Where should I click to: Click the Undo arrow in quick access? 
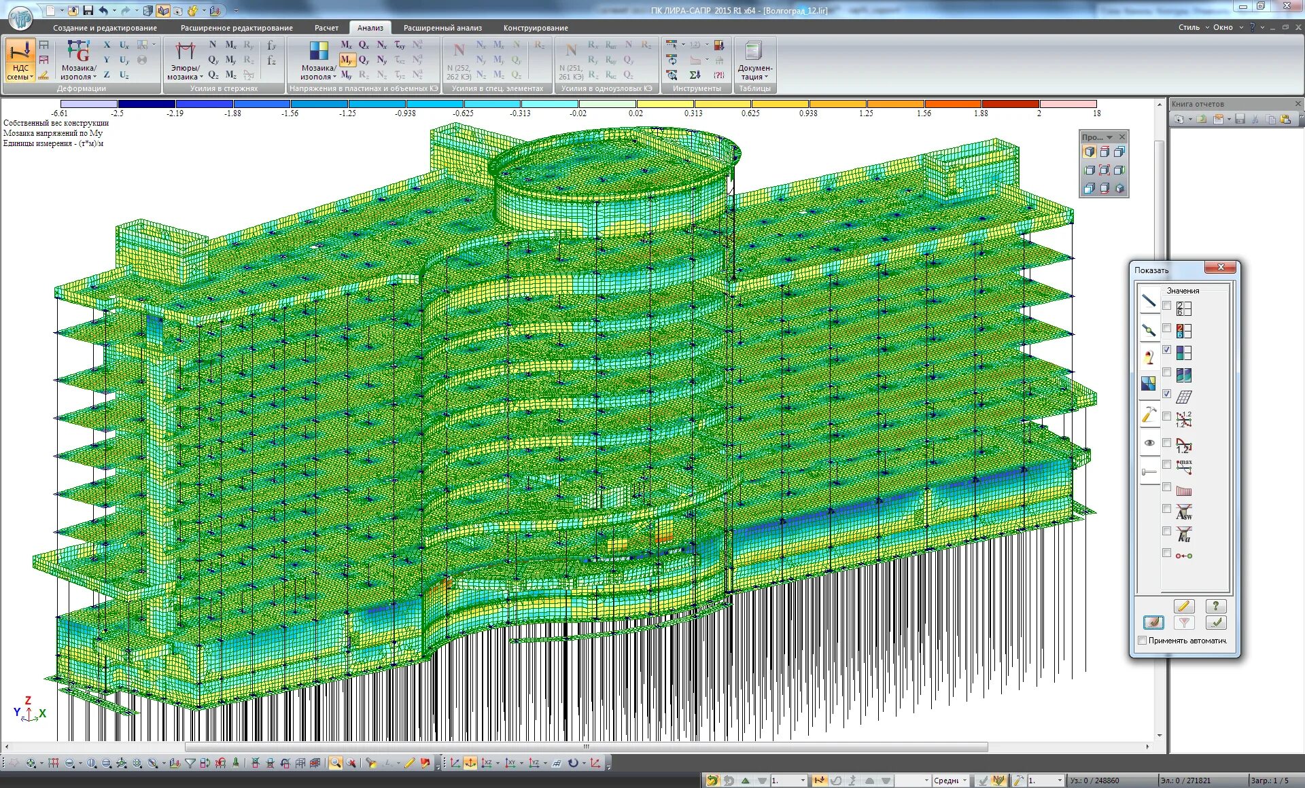click(103, 10)
